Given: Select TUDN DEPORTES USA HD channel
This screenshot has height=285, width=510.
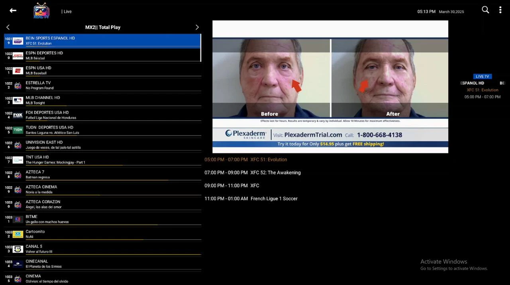Looking at the screenshot, I should coord(102,130).
